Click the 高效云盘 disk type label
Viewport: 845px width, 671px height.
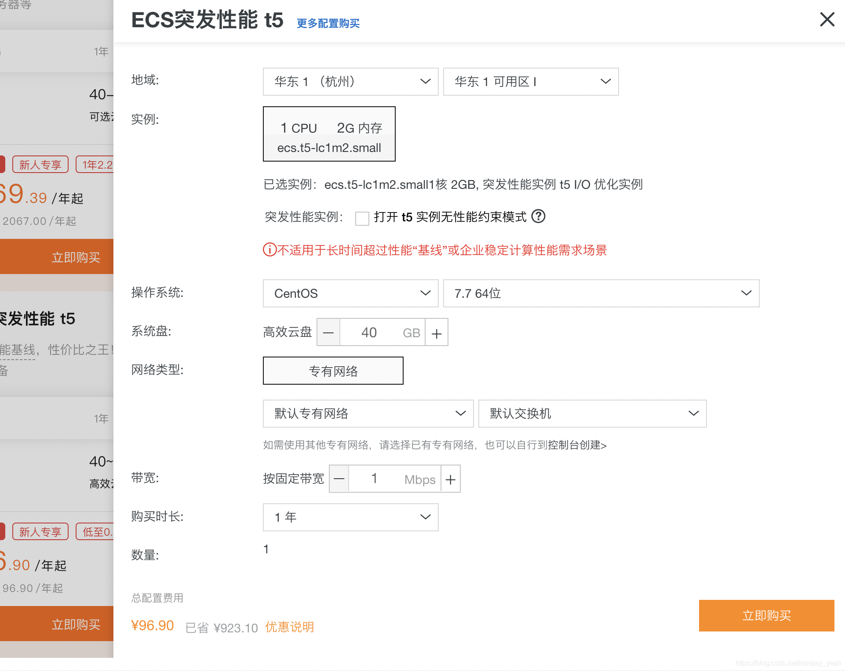288,332
